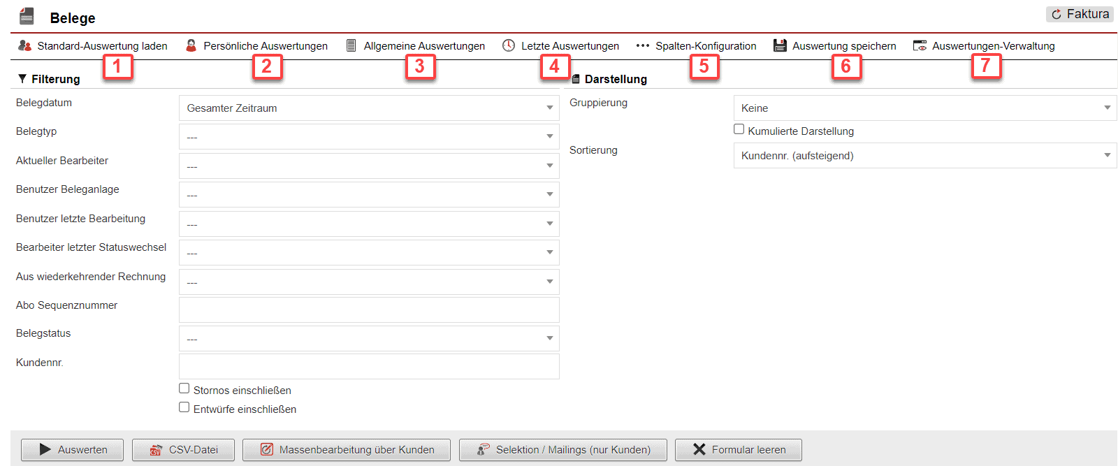Click the Auswertungen-Verwaltung window icon

(x=920, y=45)
